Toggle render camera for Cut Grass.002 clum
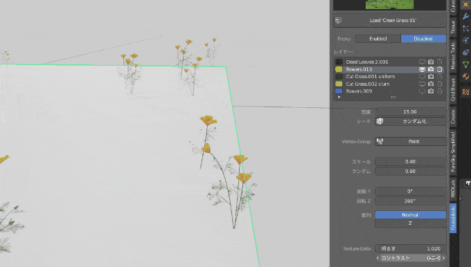The height and width of the screenshot is (267, 471). [x=431, y=84]
